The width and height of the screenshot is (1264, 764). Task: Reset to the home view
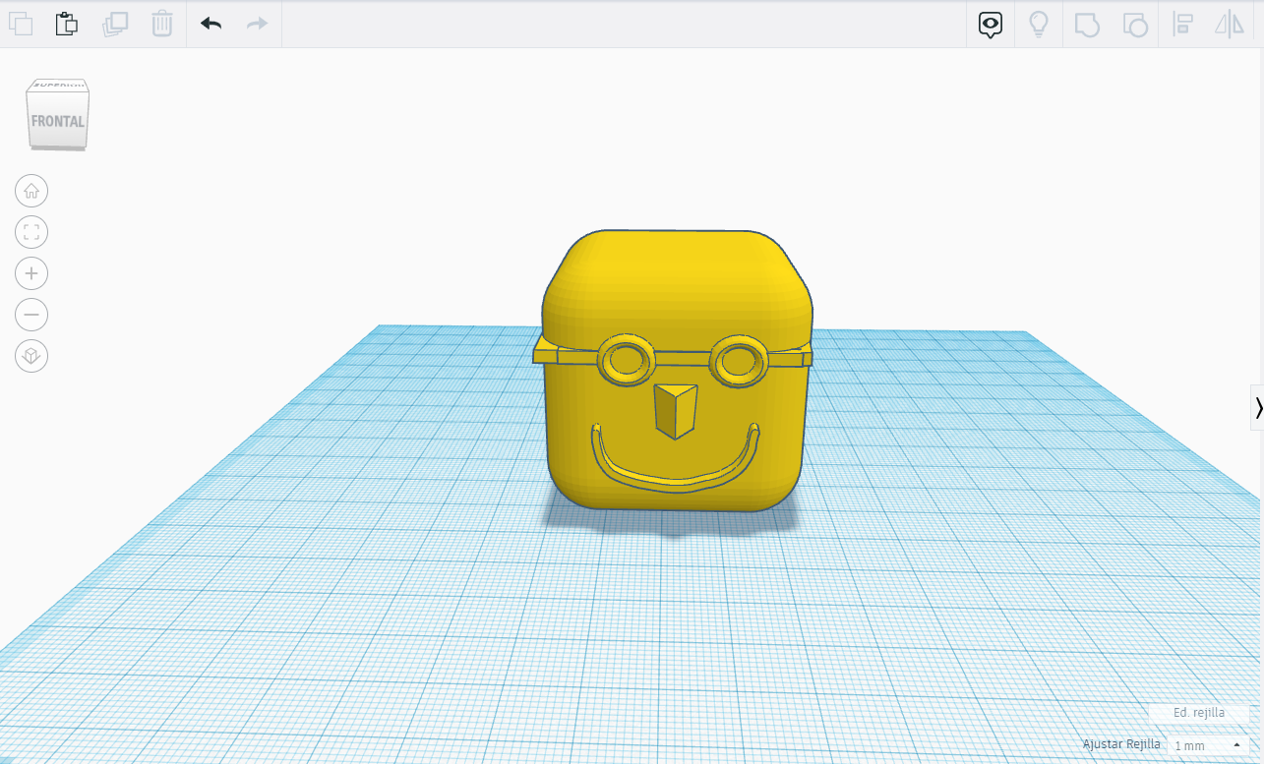(x=31, y=191)
